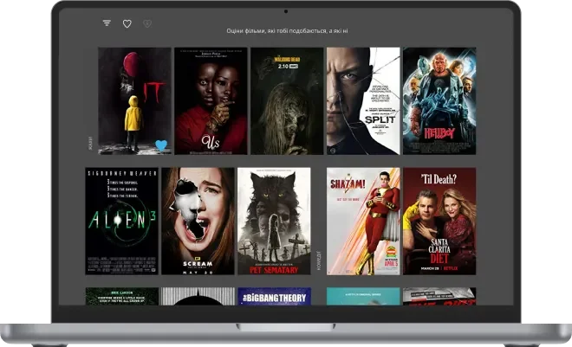
Task: Select the Alien 3 poster
Action: tap(121, 221)
